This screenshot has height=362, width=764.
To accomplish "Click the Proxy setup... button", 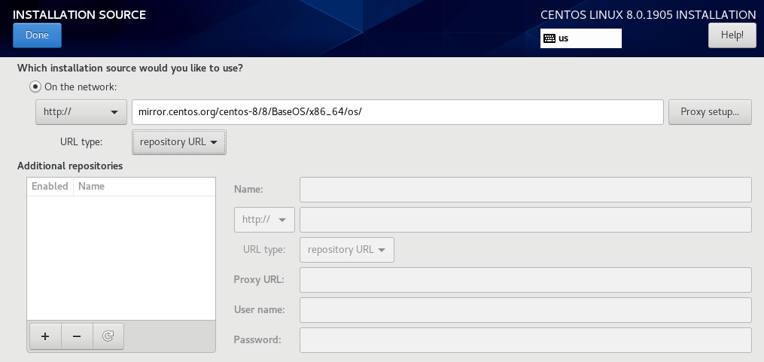I will point(709,112).
